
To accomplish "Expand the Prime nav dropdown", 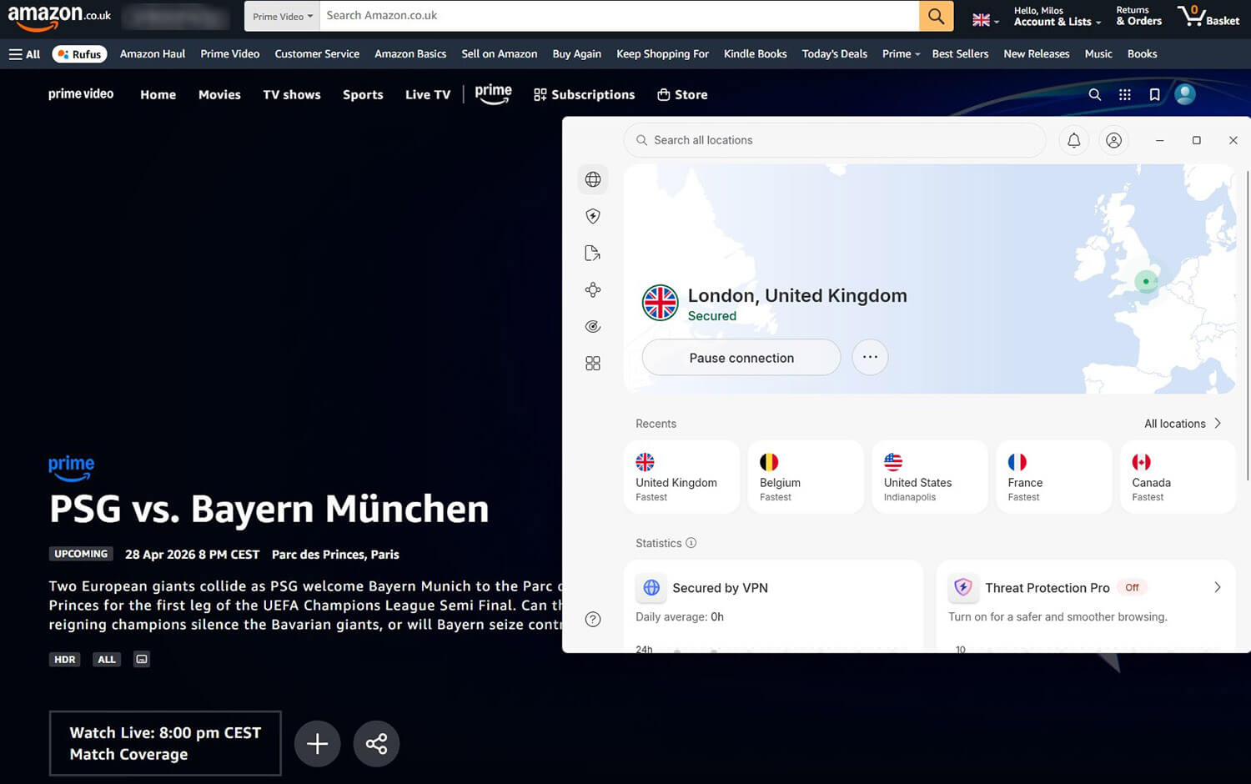I will [901, 54].
